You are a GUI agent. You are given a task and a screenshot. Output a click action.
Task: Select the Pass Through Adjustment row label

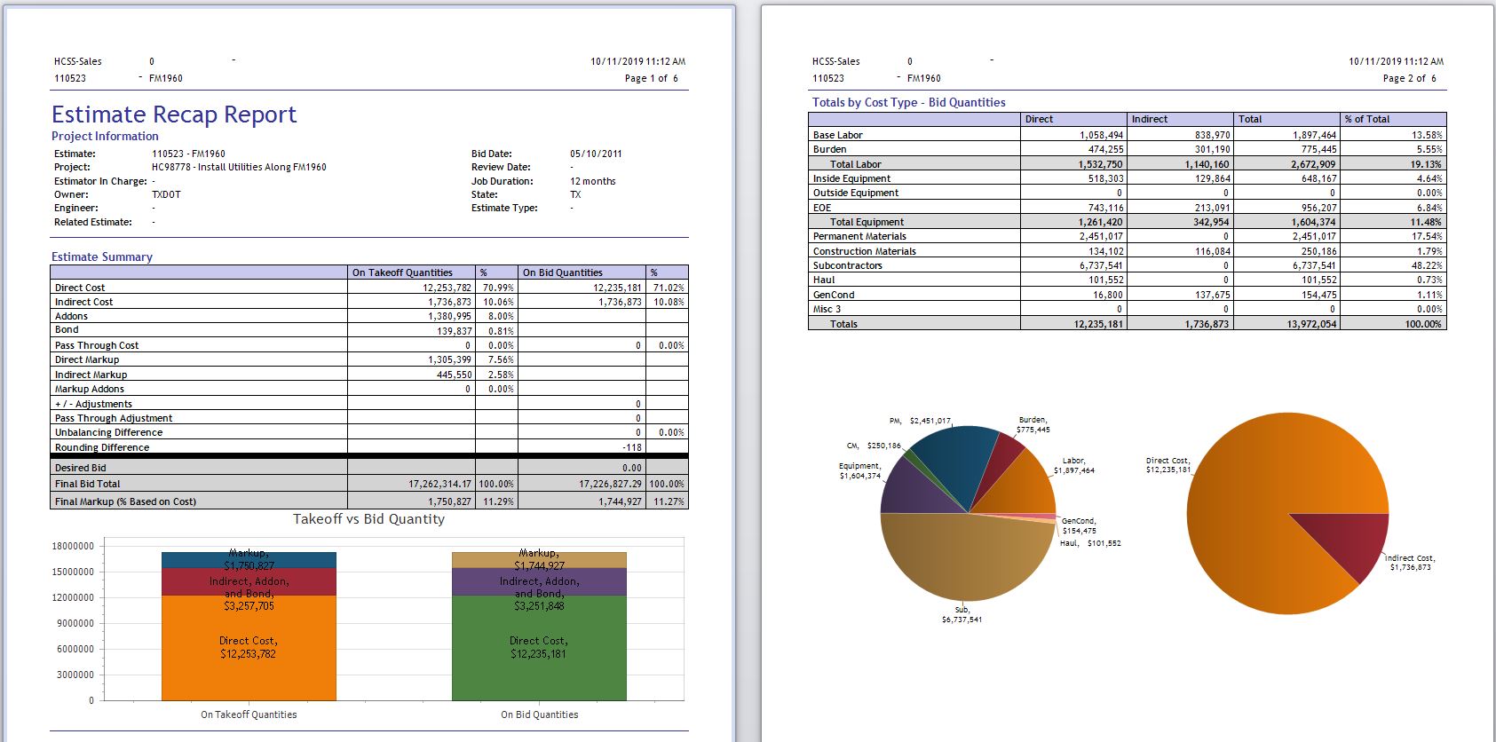(114, 418)
